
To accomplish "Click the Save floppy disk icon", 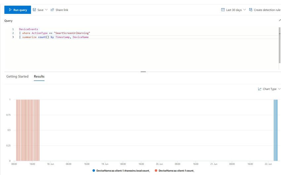I will click(34, 10).
